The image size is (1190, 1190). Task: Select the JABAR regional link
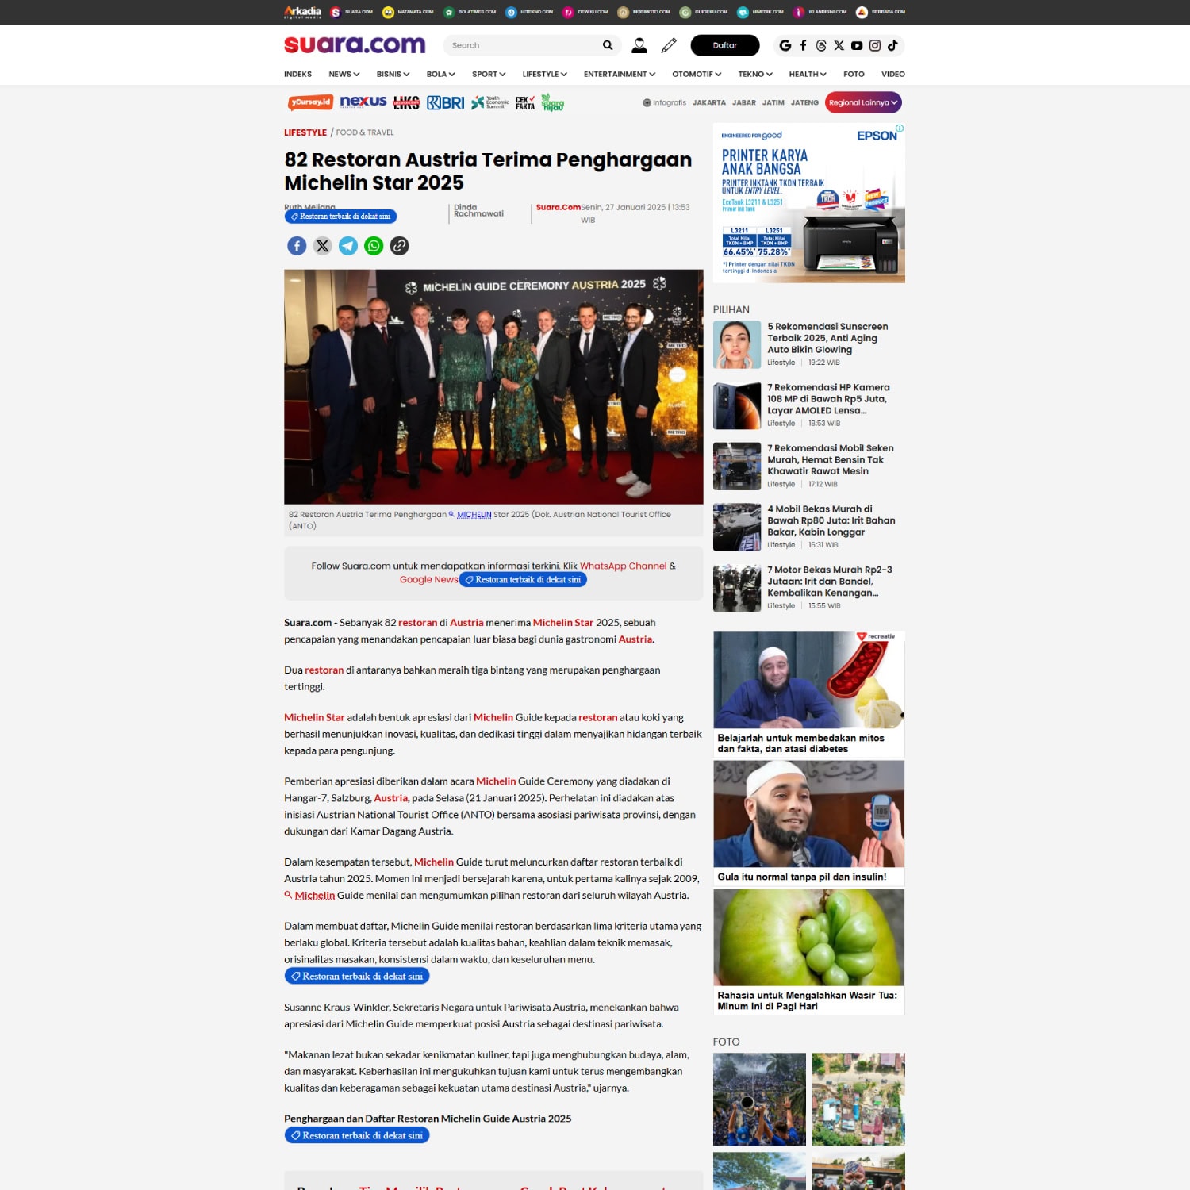point(744,102)
